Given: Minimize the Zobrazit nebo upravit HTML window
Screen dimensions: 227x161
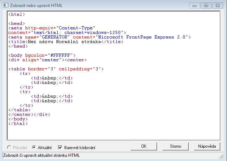Looking at the screenshot, I should (194, 6).
